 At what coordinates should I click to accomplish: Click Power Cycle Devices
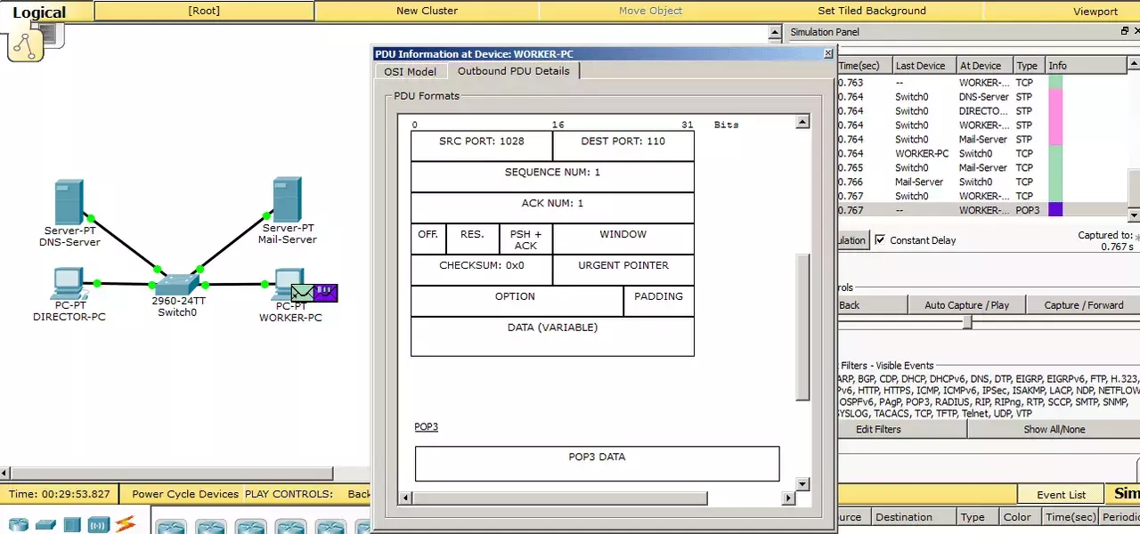[185, 494]
